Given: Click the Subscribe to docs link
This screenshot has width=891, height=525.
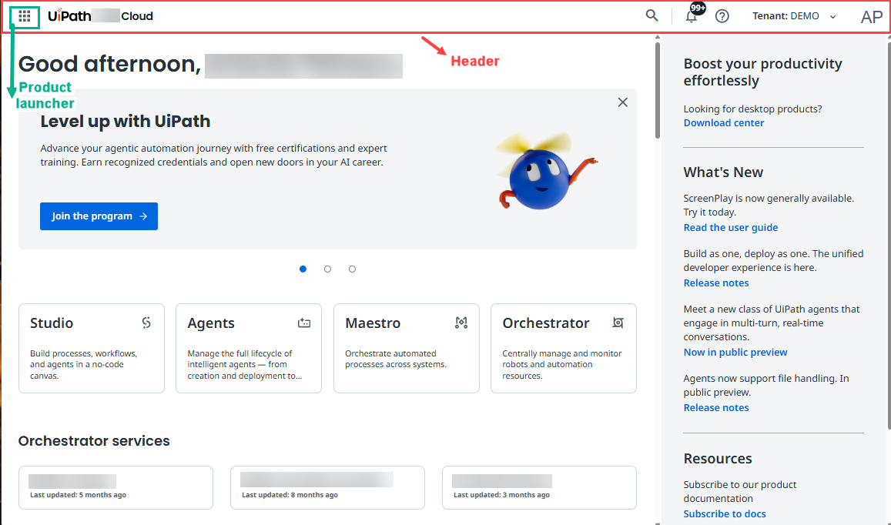Looking at the screenshot, I should coord(725,513).
